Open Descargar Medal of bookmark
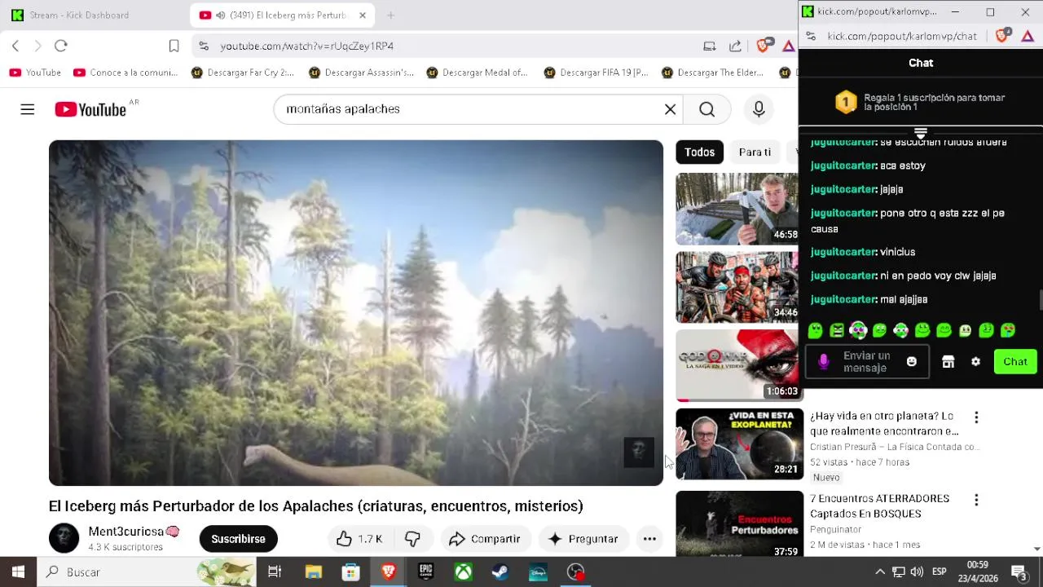The image size is (1043, 587). point(477,73)
